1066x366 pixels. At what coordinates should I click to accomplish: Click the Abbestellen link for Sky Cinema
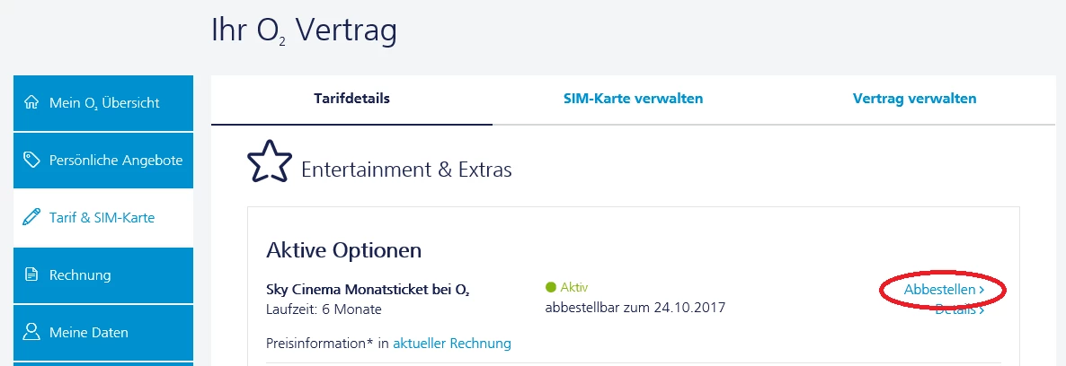[939, 290]
